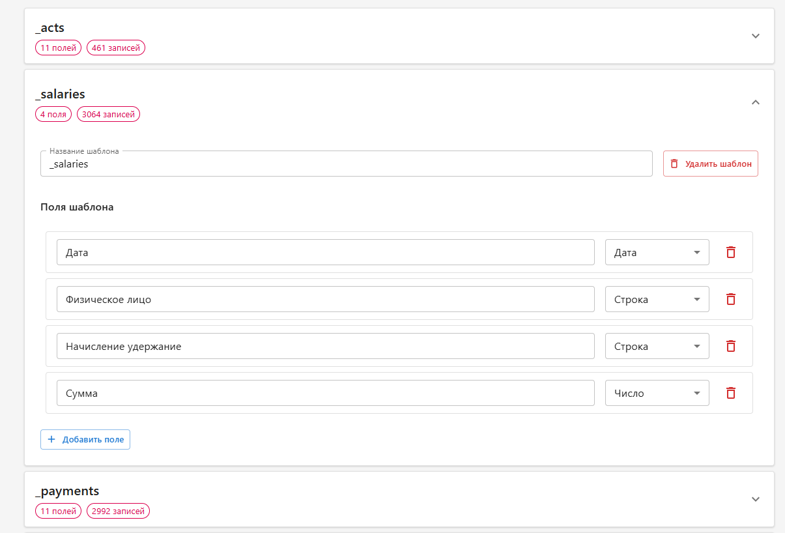This screenshot has height=533, width=785.
Task: Click the 461 записей badge
Action: [x=116, y=48]
